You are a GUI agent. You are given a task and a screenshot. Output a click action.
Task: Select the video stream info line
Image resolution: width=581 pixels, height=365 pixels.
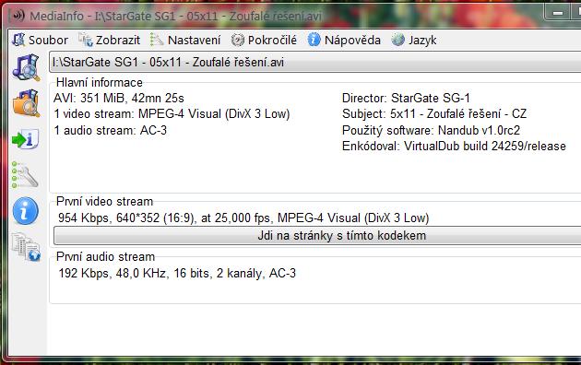[243, 218]
